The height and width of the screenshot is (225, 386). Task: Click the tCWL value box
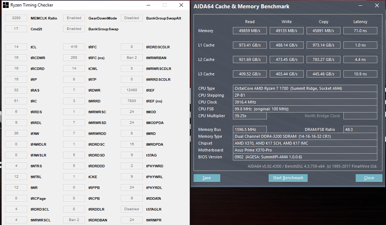(74, 69)
